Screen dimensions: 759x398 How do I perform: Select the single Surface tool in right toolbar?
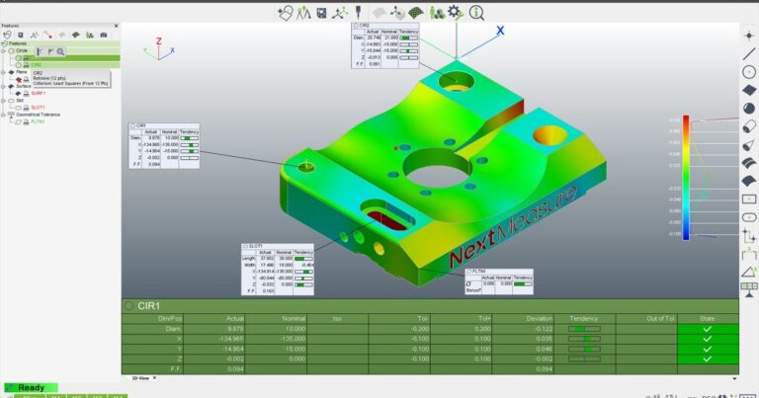click(x=749, y=181)
